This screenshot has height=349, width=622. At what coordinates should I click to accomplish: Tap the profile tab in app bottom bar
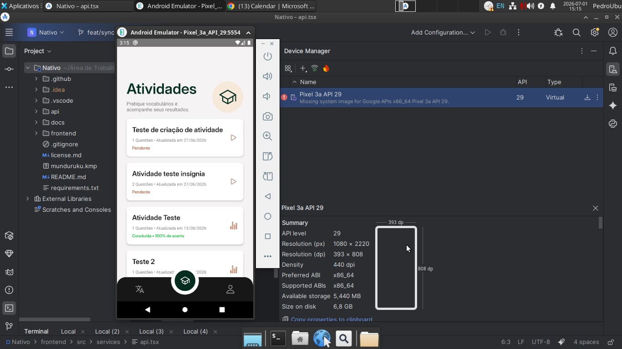click(x=230, y=289)
